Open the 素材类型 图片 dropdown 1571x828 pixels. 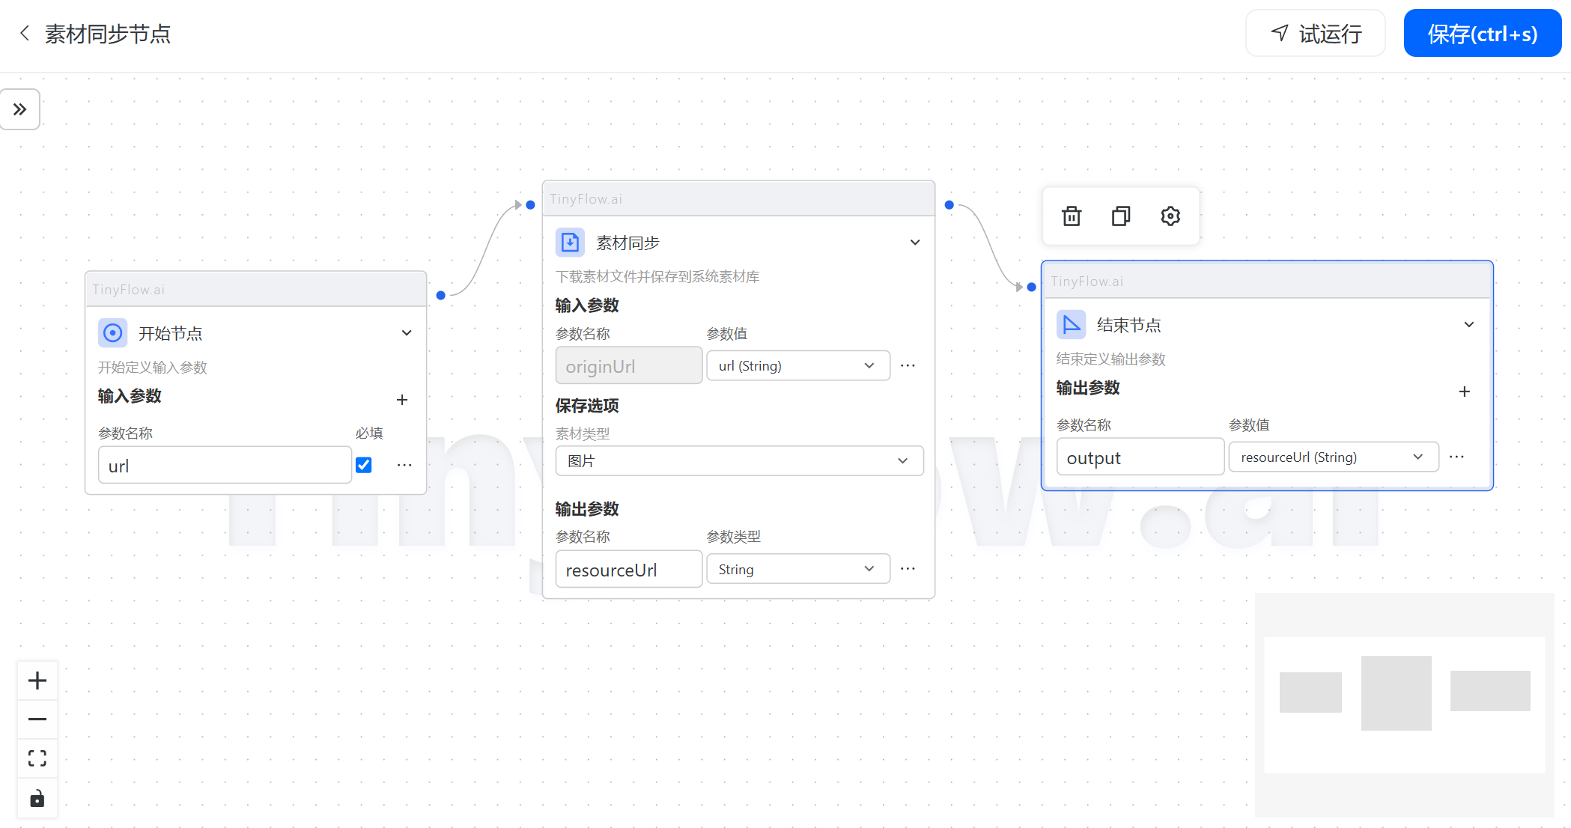click(x=739, y=461)
